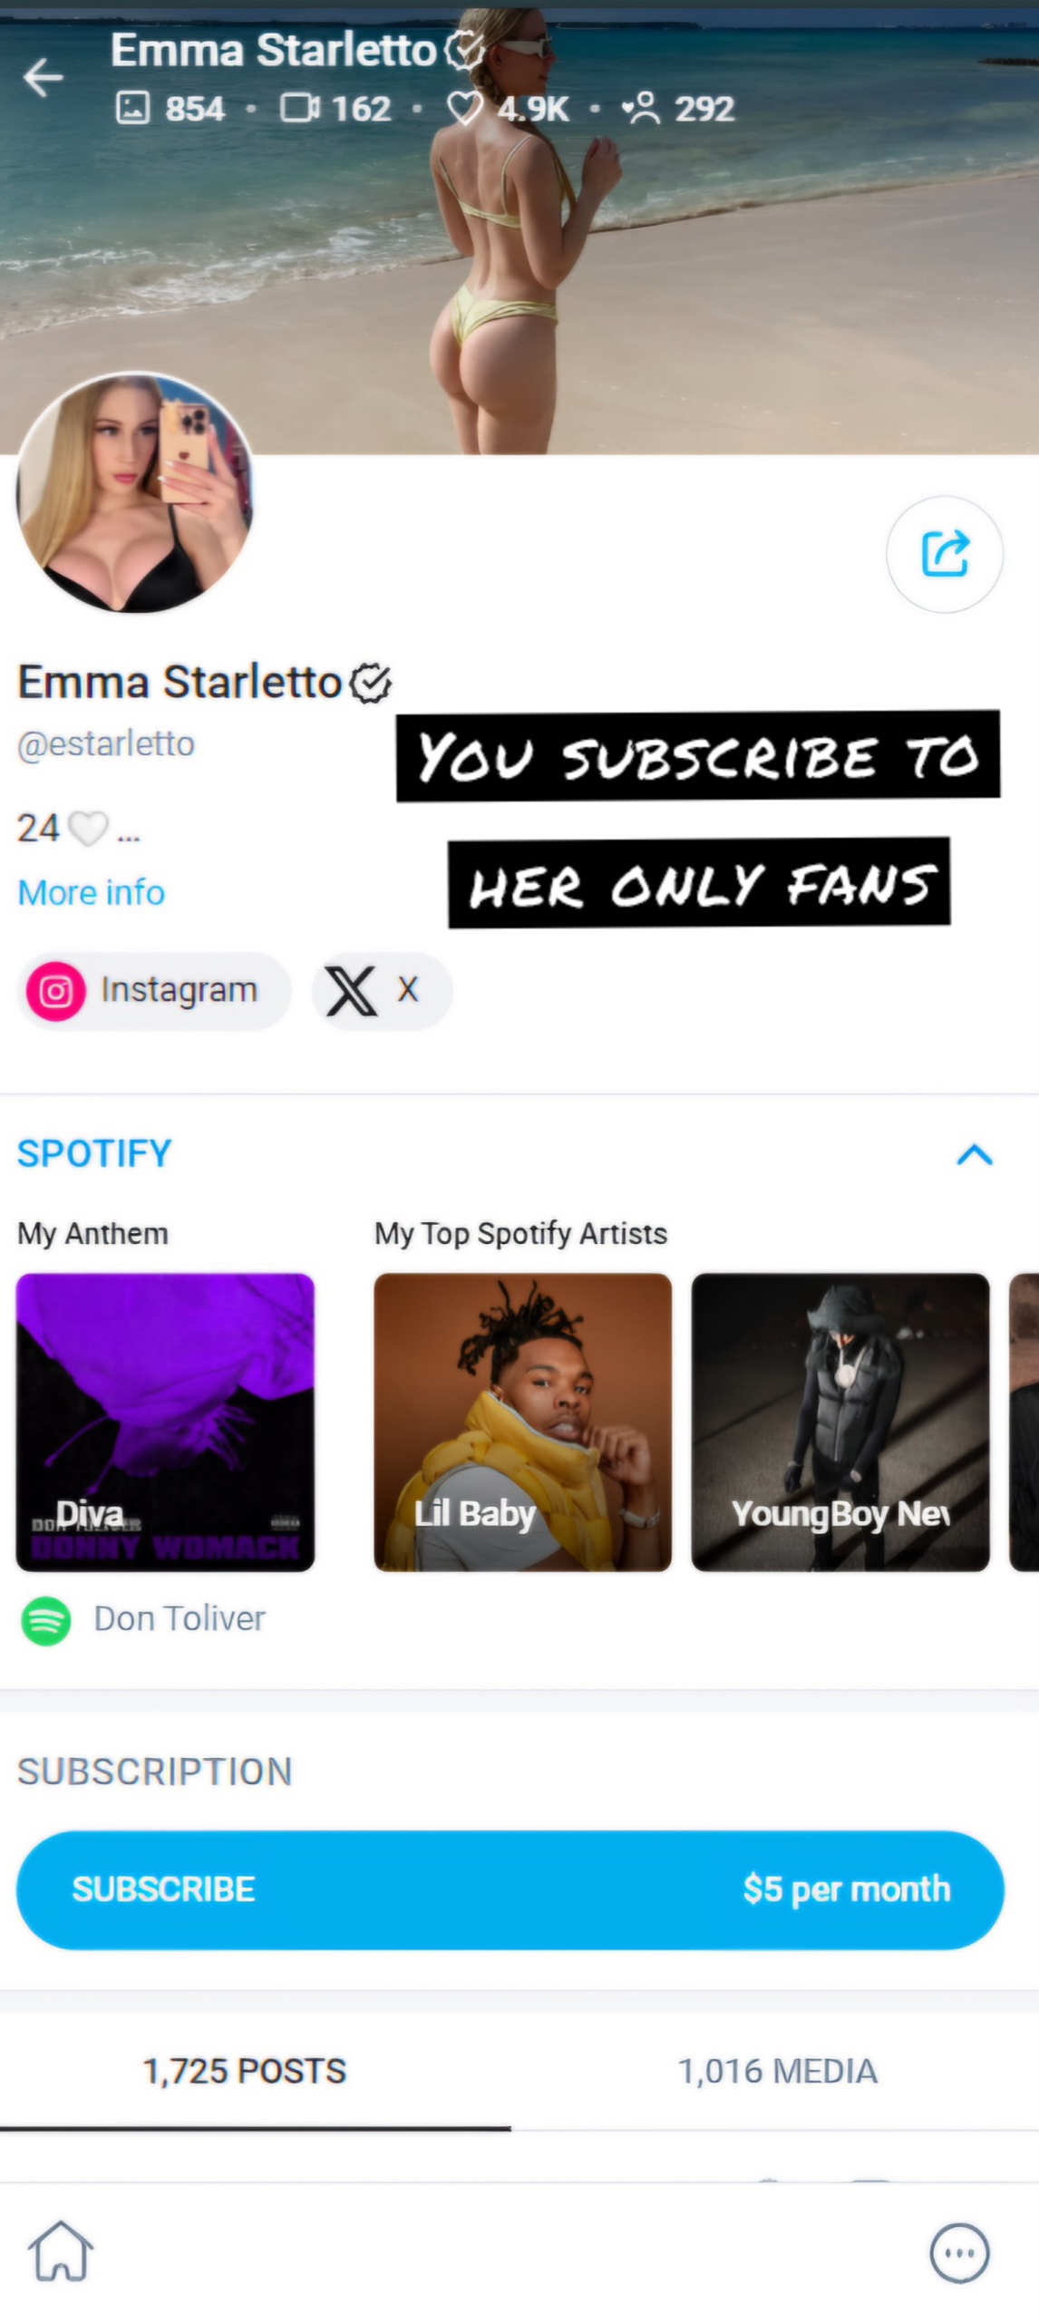Click the share profile icon
The image size is (1039, 2321).
click(x=944, y=553)
